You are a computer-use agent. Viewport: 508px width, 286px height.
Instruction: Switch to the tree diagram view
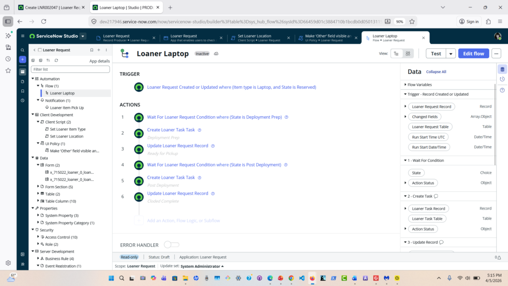396,54
